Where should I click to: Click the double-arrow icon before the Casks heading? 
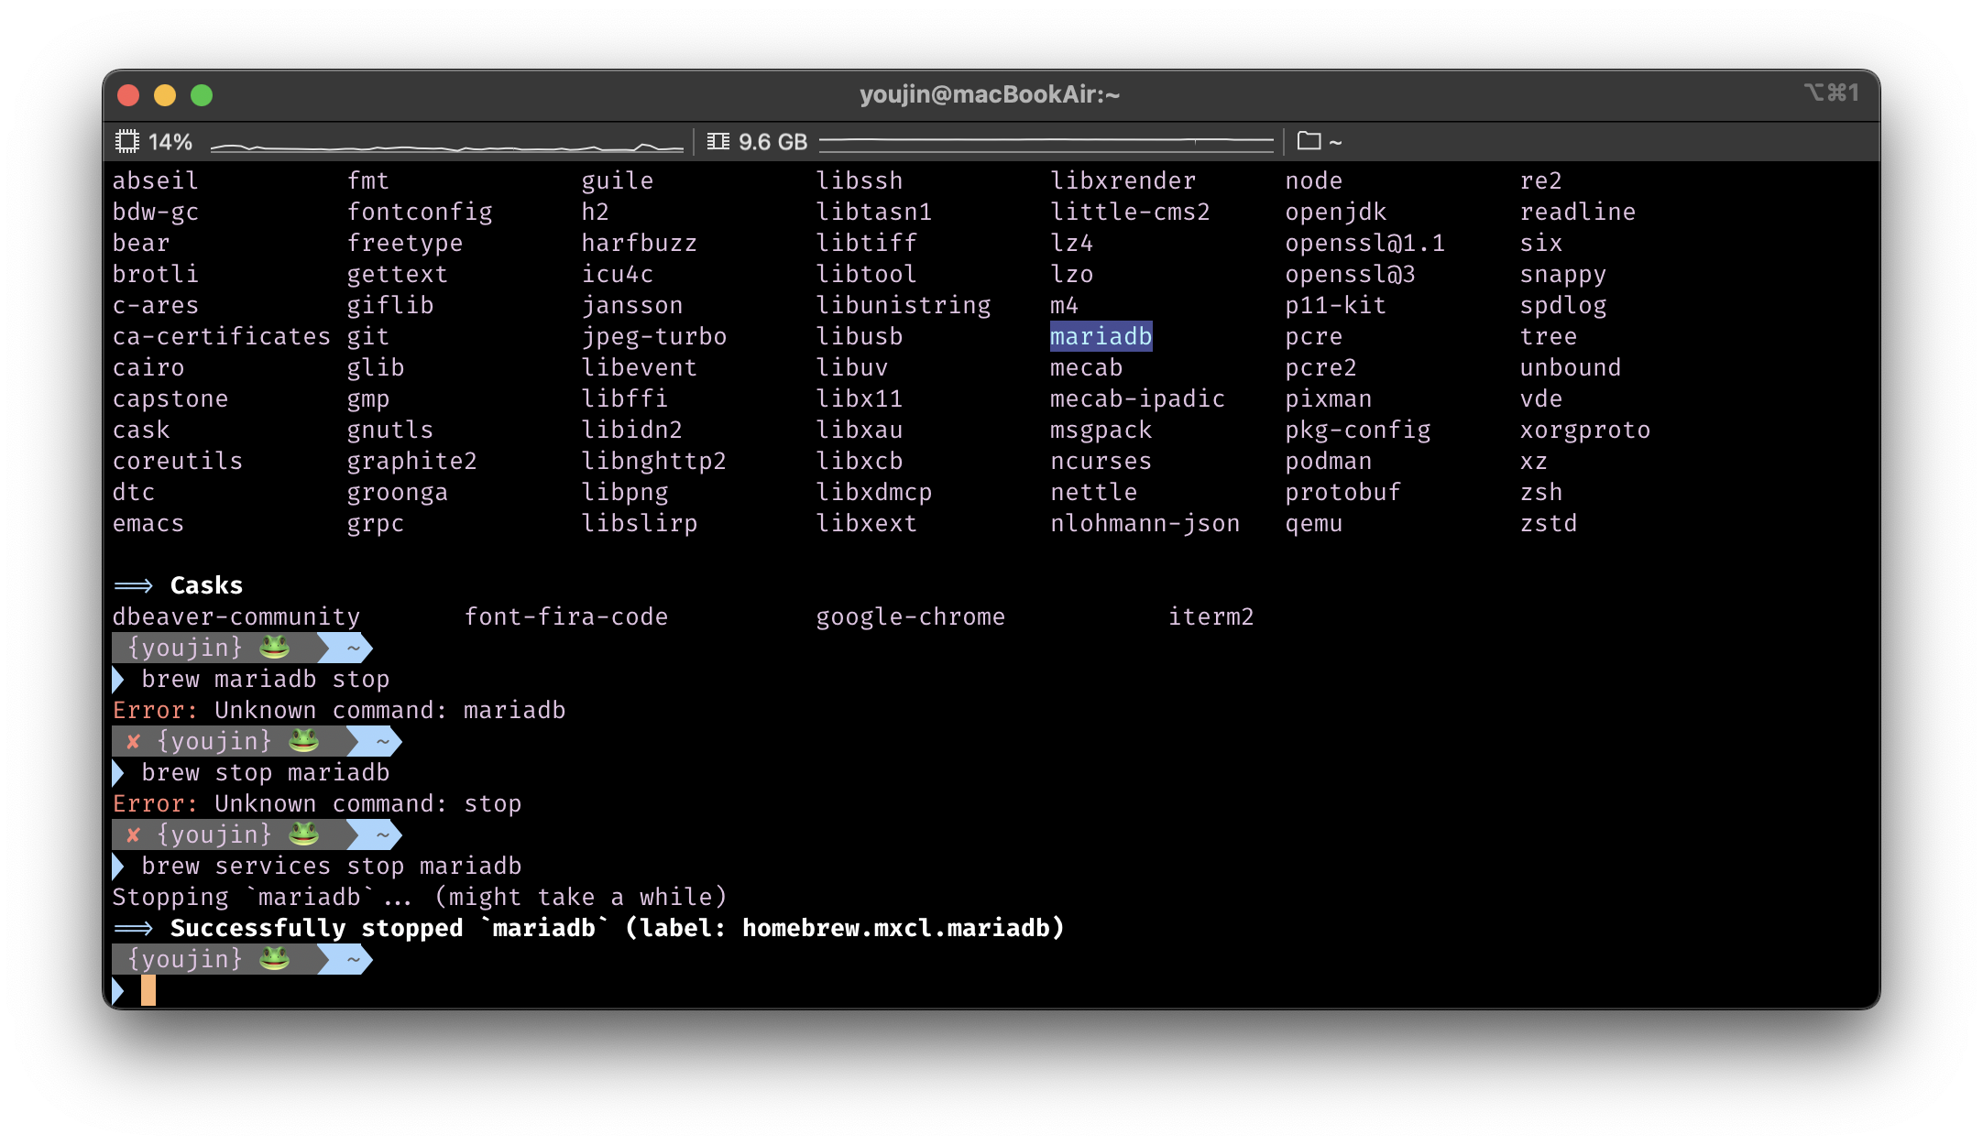[135, 584]
